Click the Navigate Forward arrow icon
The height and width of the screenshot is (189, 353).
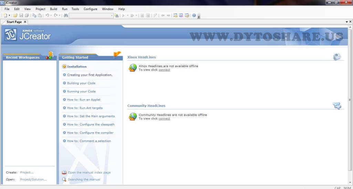click(x=168, y=15)
